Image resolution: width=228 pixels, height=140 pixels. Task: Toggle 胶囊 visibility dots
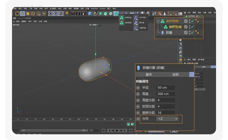pos(190,33)
